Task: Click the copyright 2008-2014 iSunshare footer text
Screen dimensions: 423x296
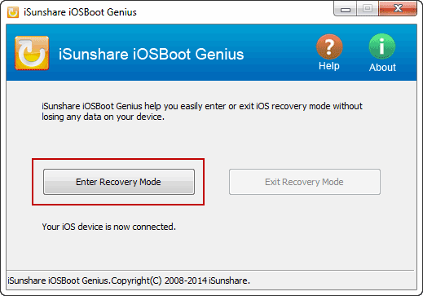Action: point(129,281)
